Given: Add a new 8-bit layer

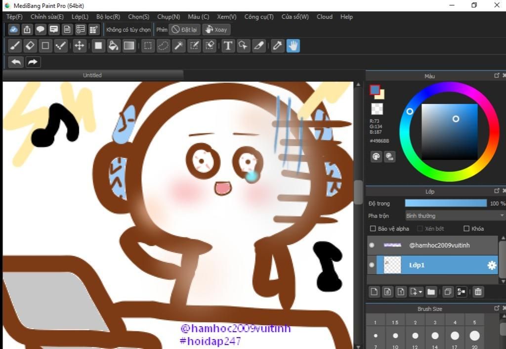Looking at the screenshot, I should 387,292.
